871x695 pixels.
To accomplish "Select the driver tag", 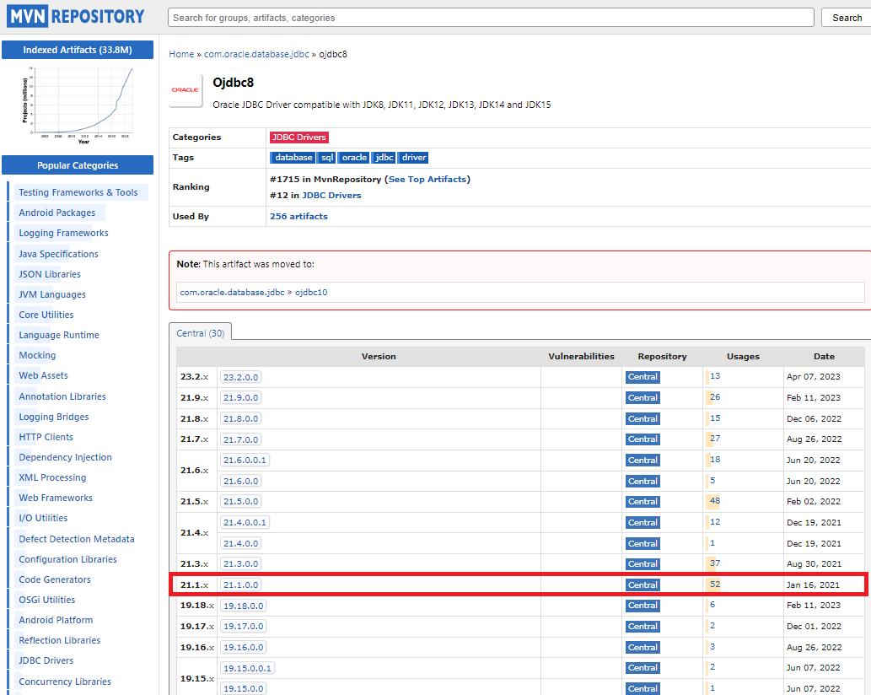I will [x=414, y=158].
